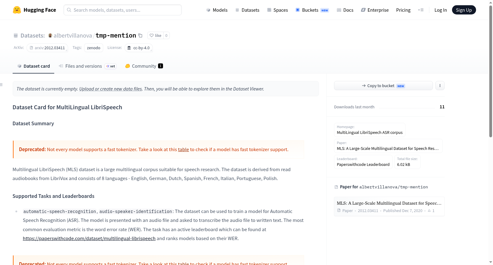This screenshot has height=265, width=493.
Task: Go to Spaces
Action: (x=277, y=10)
